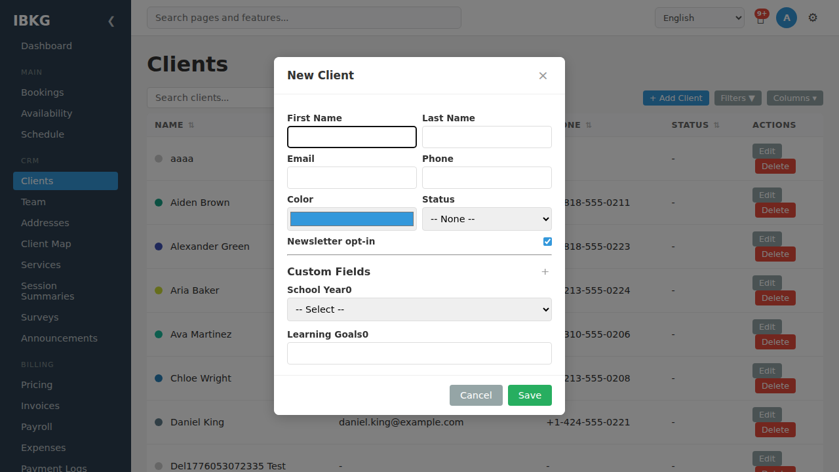Open the Columns dropdown
Viewport: 839px width, 472px height.
tap(795, 98)
